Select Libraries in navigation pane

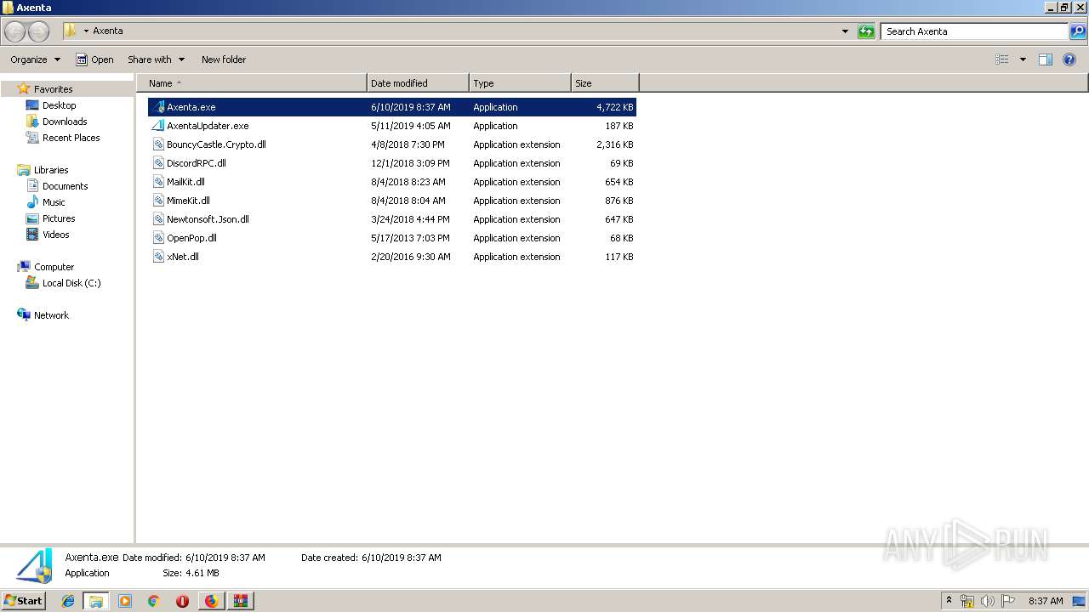click(x=51, y=170)
